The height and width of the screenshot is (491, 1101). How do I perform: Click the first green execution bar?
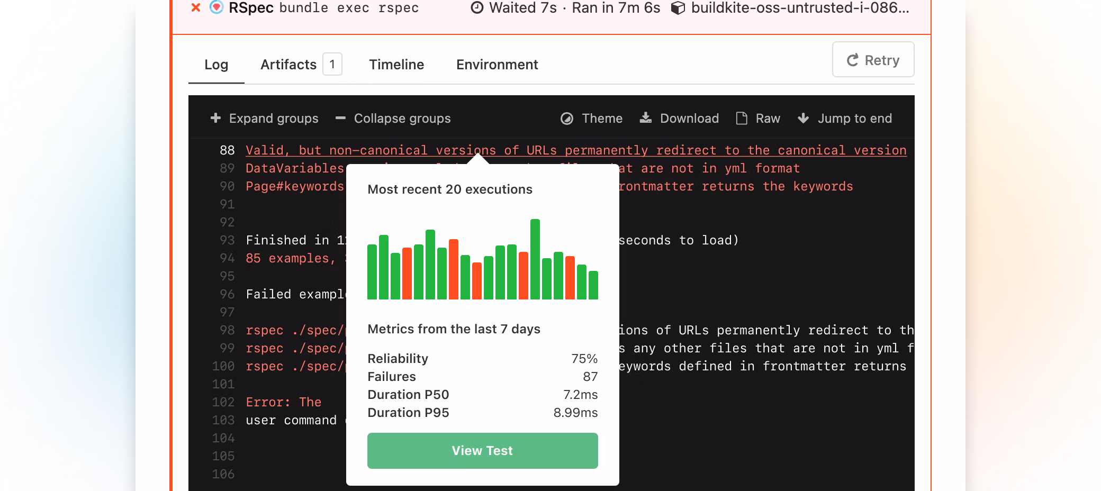372,272
